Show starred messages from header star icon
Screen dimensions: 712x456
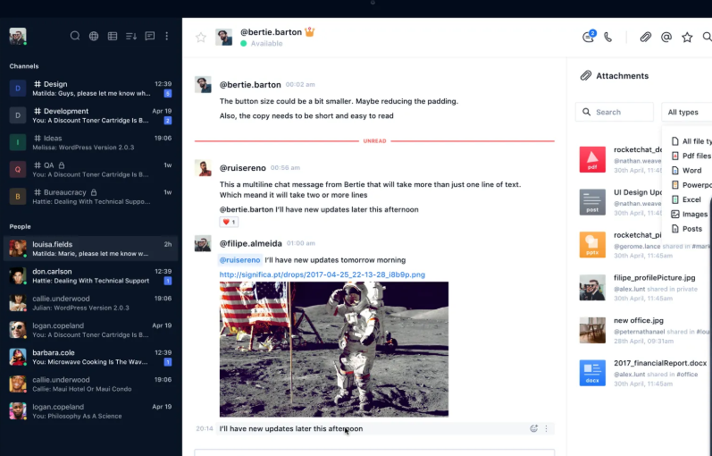(x=687, y=38)
